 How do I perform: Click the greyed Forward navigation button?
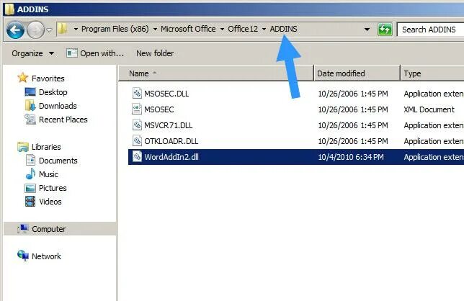(35, 30)
